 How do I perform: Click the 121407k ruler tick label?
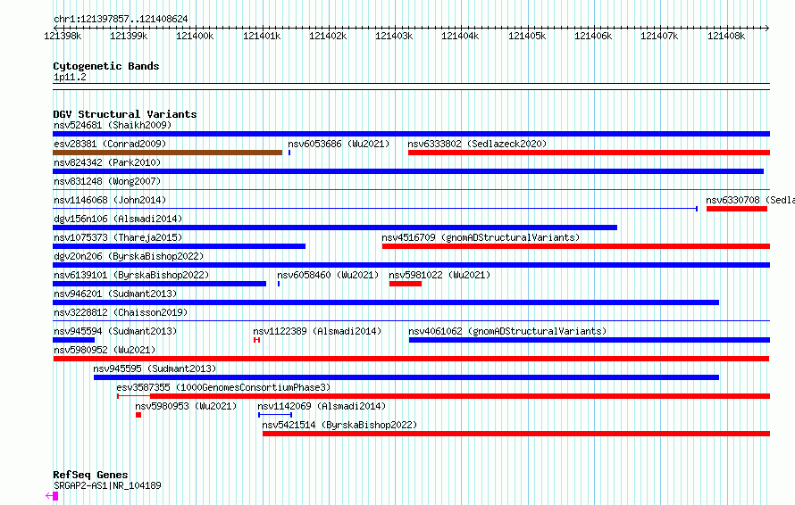(659, 36)
